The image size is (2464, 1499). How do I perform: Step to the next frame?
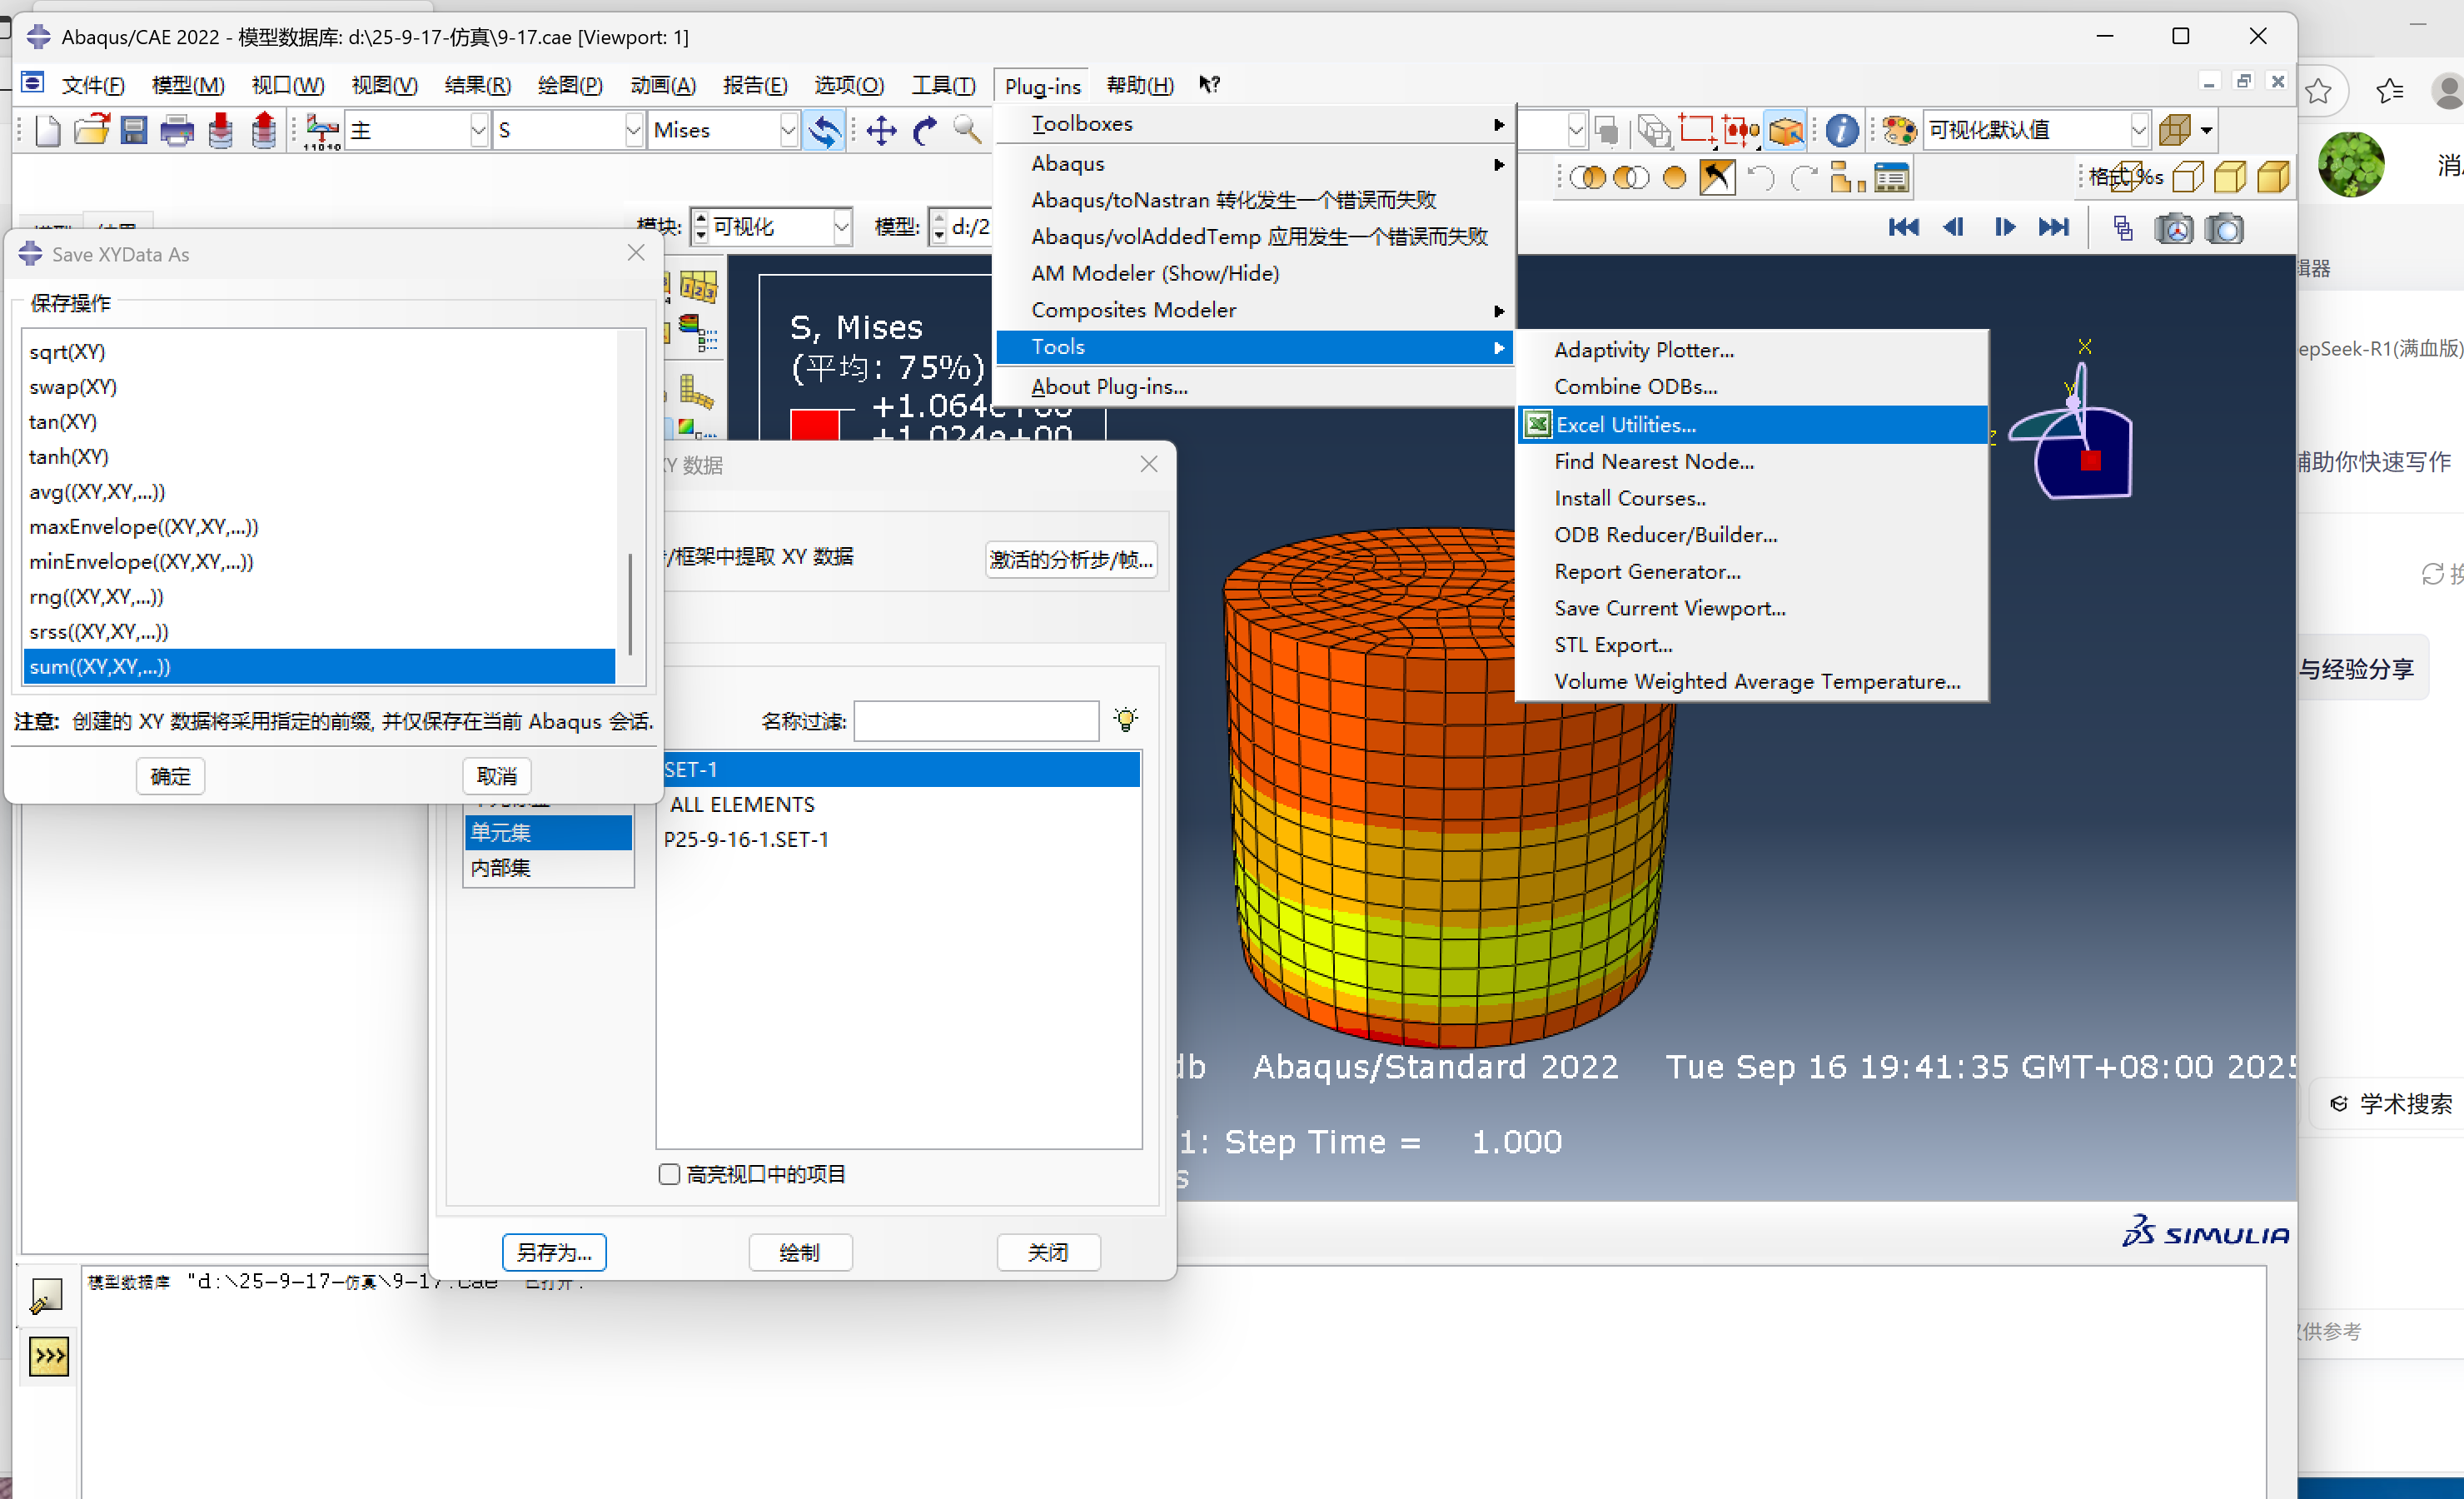coord(2004,228)
